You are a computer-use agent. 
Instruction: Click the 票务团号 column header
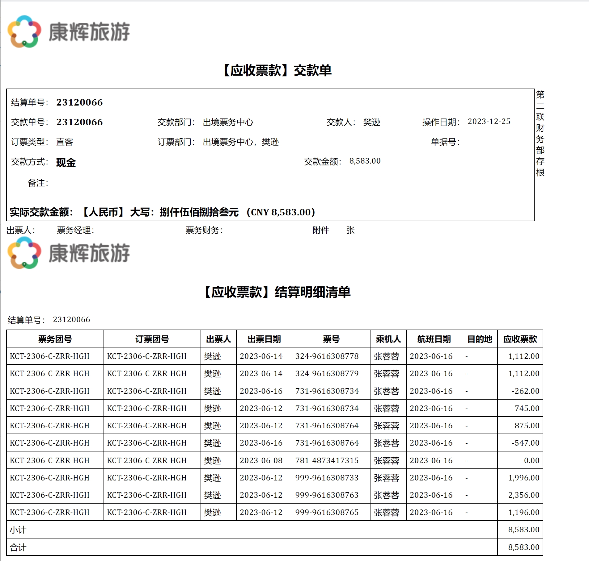pyautogui.click(x=55, y=339)
